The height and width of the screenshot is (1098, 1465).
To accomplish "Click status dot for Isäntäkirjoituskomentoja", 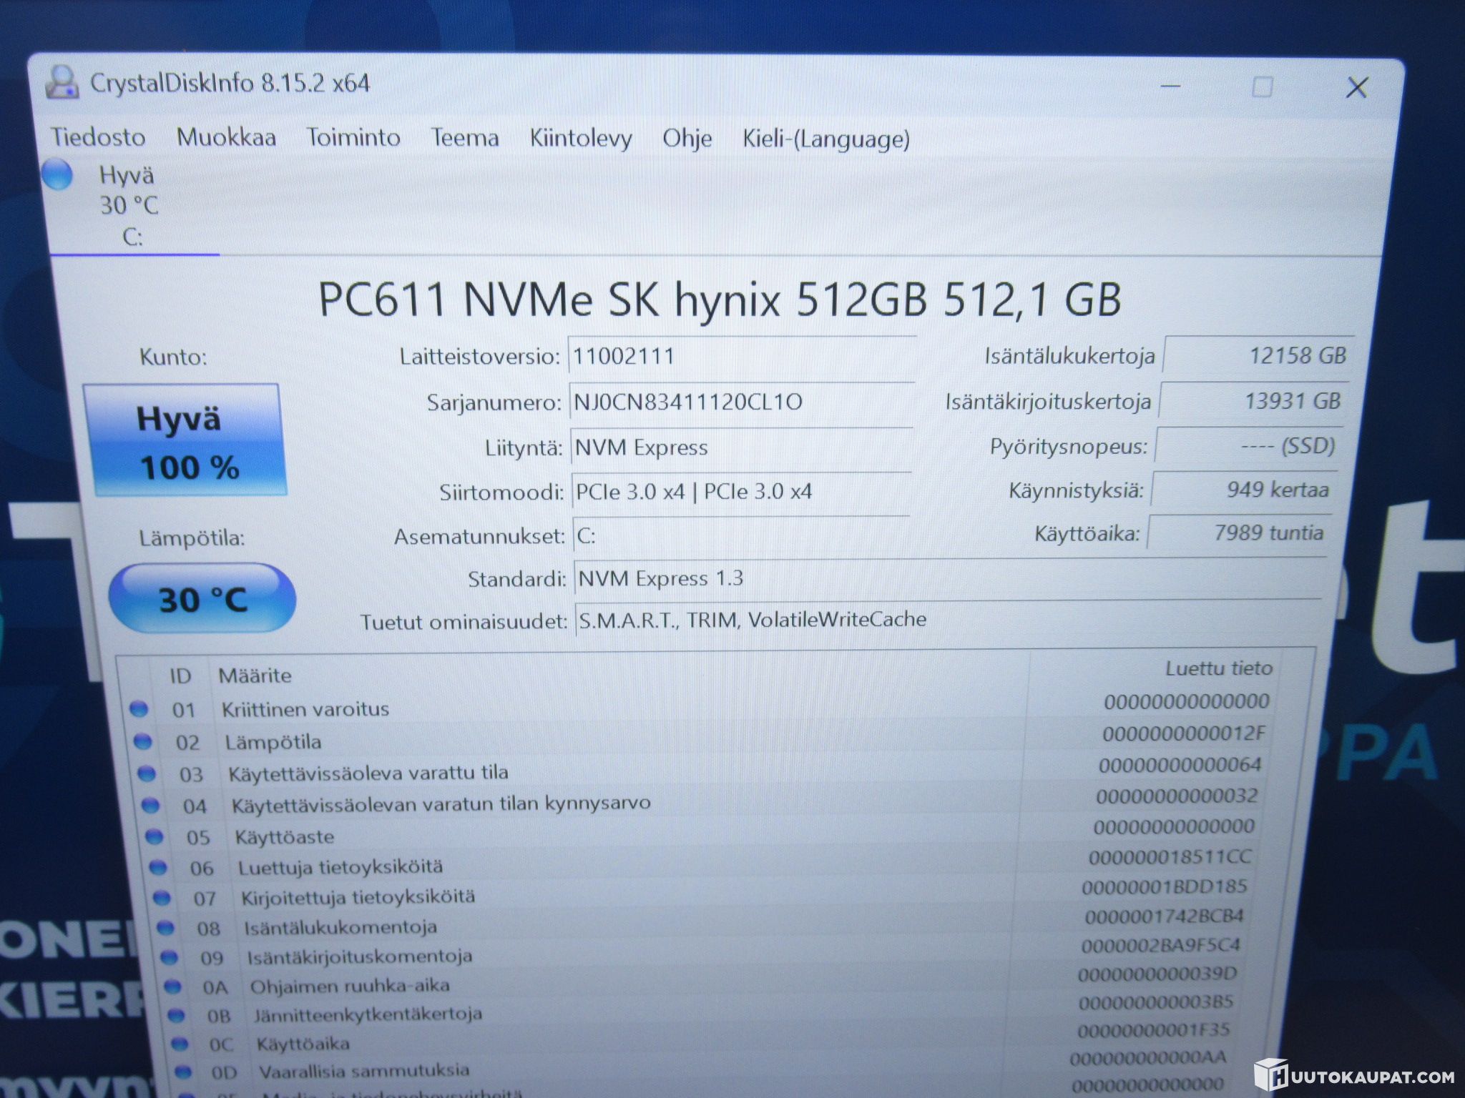I will [x=170, y=956].
